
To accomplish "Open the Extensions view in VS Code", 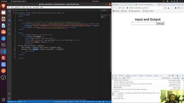I will tap(9, 29).
